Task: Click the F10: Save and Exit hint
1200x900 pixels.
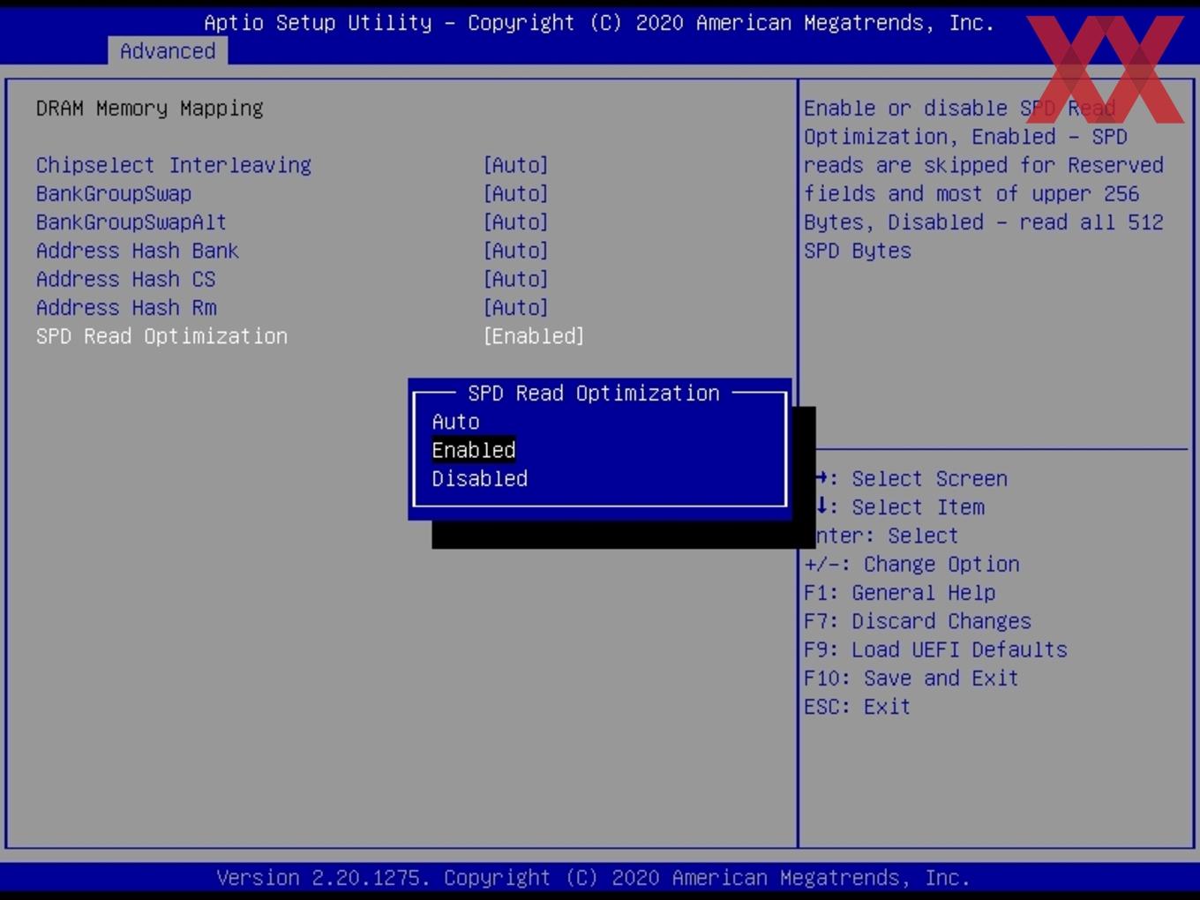Action: [x=911, y=678]
